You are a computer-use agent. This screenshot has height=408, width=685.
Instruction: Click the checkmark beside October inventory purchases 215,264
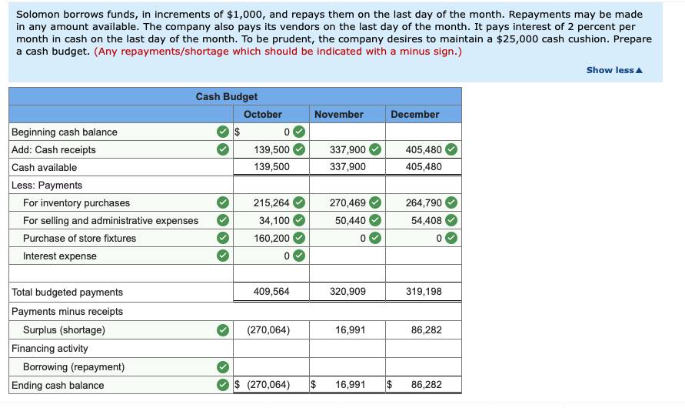pos(299,202)
